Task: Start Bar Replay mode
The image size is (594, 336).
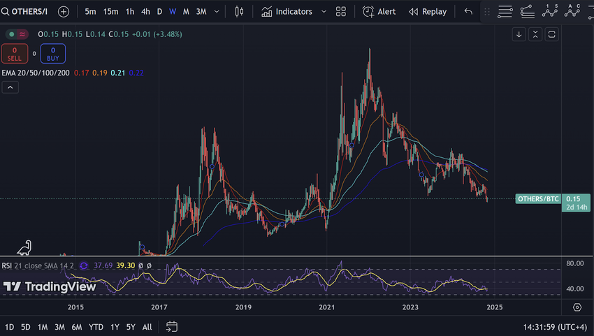Action: [427, 12]
